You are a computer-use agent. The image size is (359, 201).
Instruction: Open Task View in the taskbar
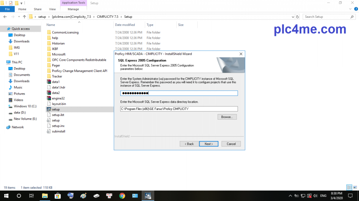32,196
